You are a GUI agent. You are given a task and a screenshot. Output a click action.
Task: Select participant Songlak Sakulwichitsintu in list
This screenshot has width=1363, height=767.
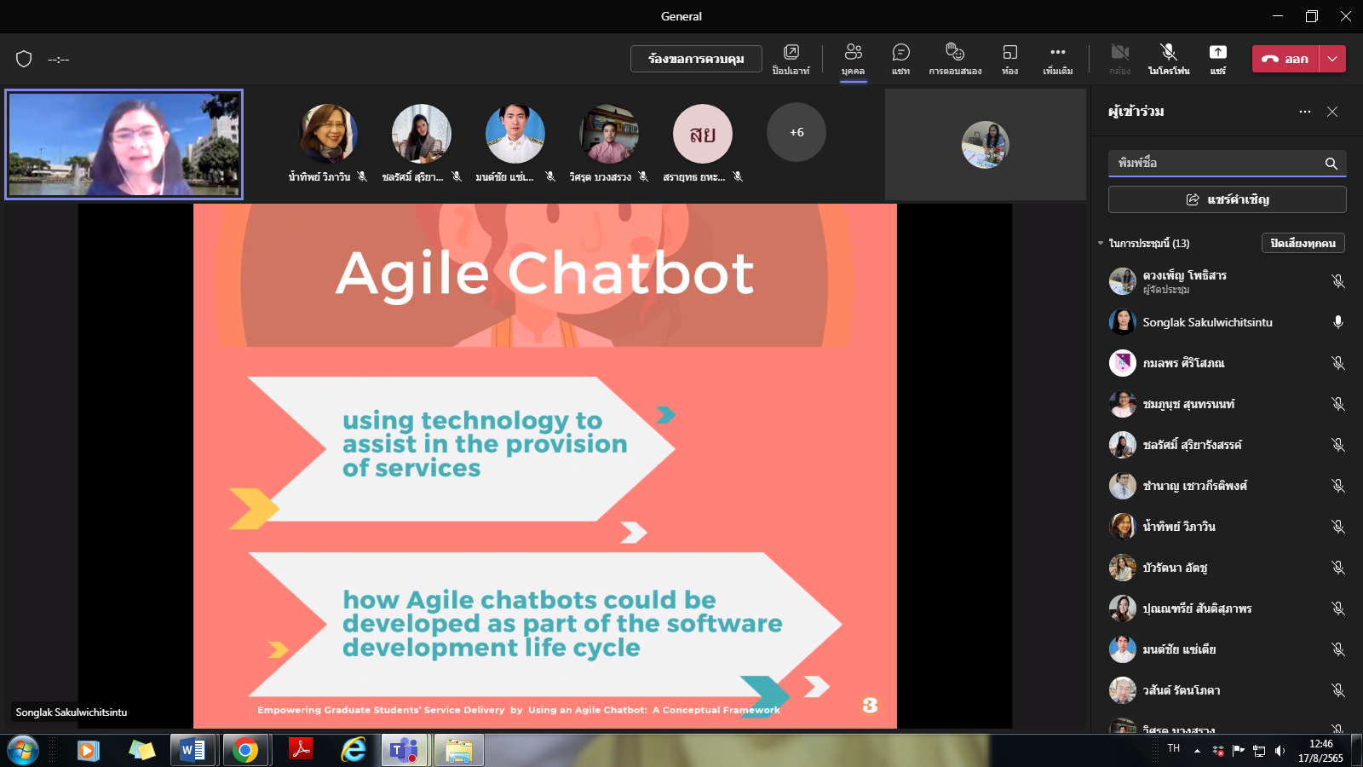coord(1227,322)
